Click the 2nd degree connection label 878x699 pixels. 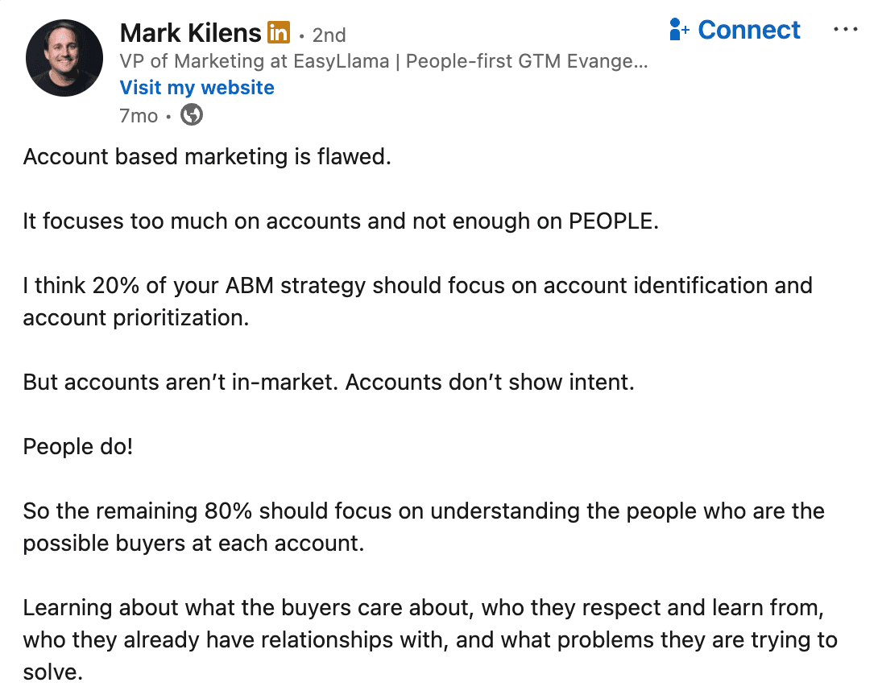tap(329, 35)
